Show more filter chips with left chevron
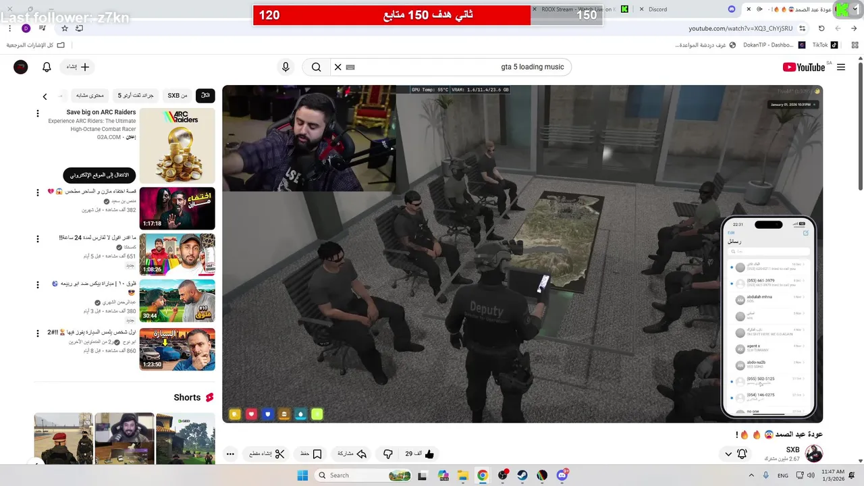Screen dimensions: 864x486 point(45,97)
